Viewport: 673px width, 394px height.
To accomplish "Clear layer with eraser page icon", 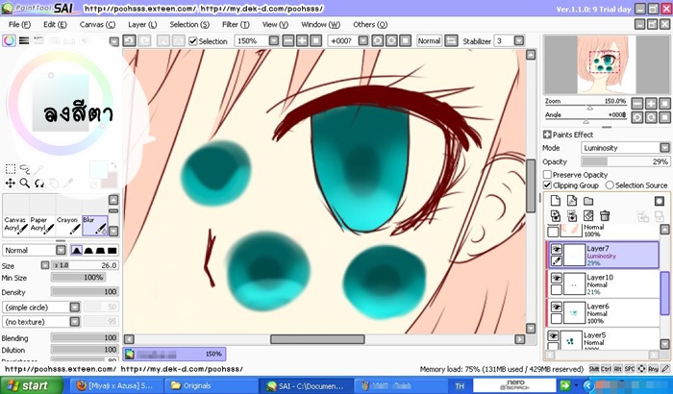I will [588, 215].
